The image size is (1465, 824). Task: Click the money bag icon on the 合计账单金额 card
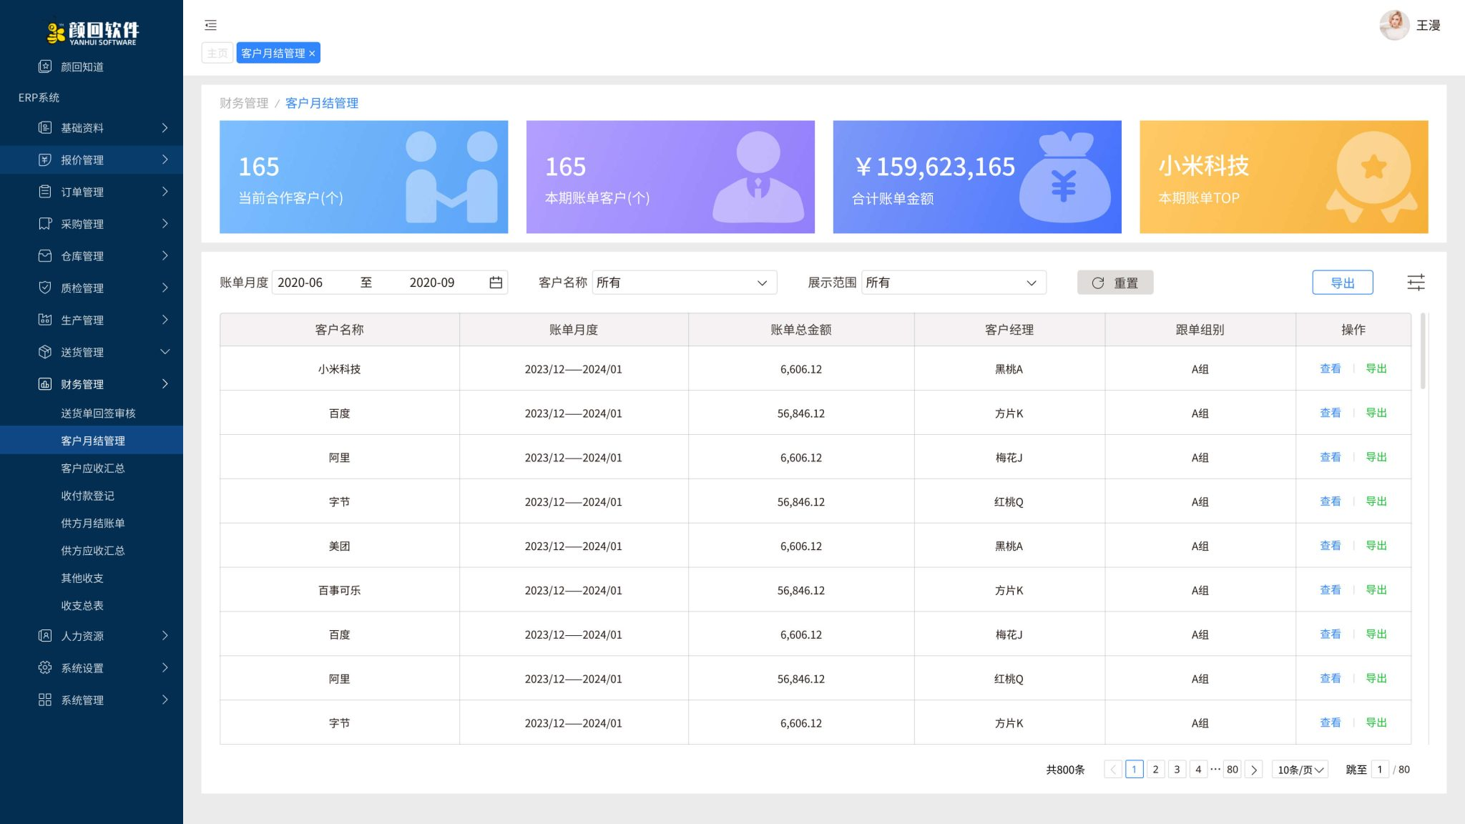coord(1064,177)
